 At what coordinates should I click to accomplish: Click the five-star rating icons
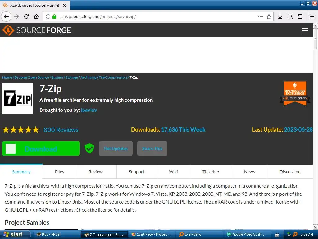(x=21, y=130)
